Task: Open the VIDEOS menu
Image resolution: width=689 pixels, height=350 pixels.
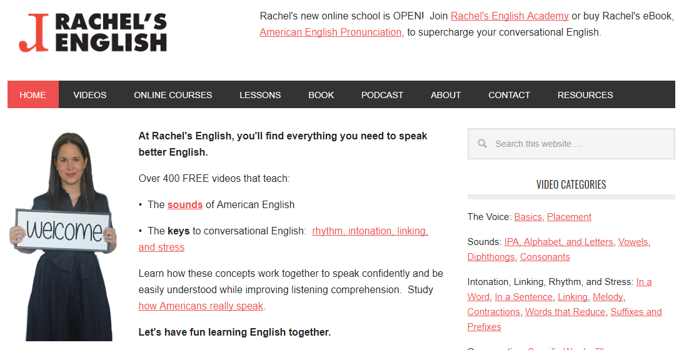Action: (x=89, y=95)
